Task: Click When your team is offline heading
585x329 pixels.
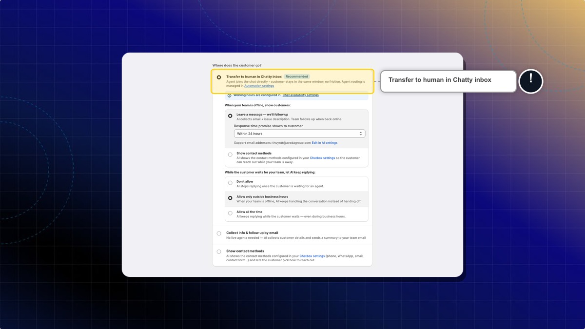Action: (257, 105)
